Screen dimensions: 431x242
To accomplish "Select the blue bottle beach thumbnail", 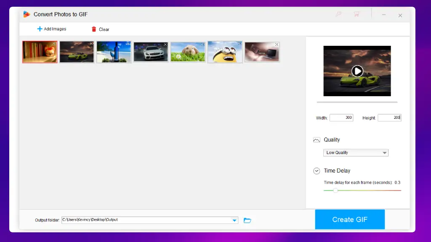I will tap(114, 52).
